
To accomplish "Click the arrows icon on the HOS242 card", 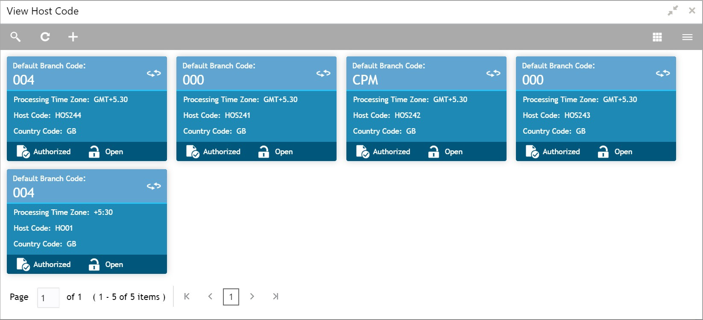I will coord(493,73).
